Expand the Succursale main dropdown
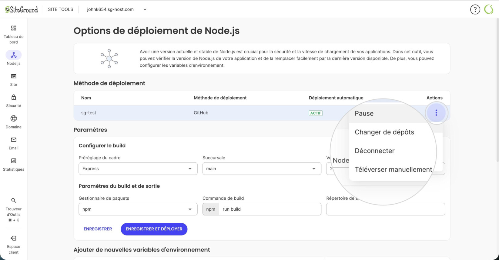499x260 pixels. point(262,169)
